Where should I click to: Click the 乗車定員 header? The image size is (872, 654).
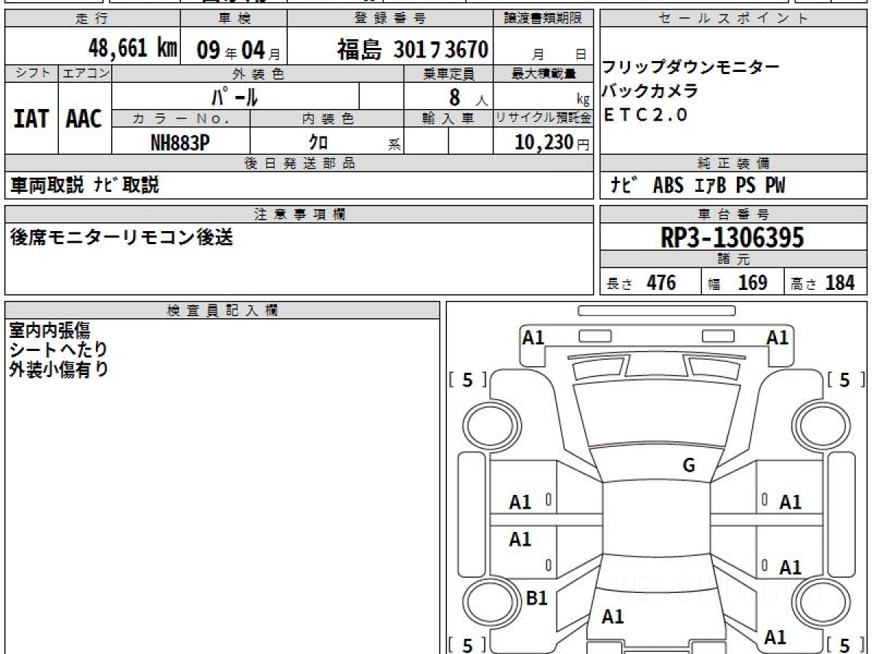448,73
